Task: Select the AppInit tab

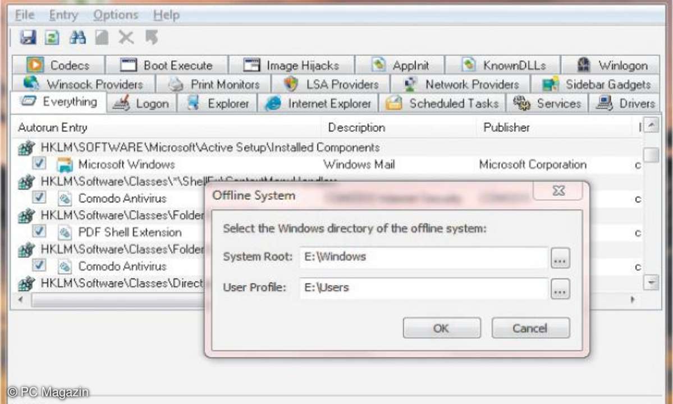Action: 400,65
